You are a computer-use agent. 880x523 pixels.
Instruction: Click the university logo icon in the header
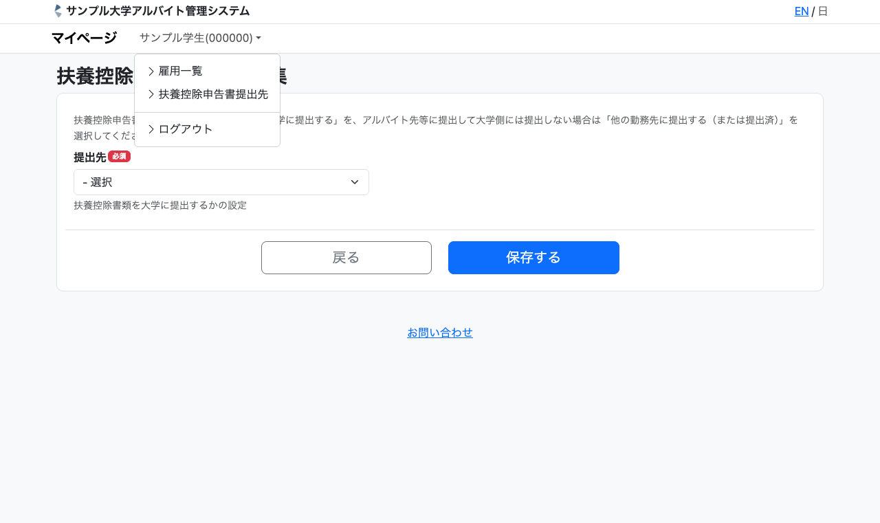(x=58, y=11)
